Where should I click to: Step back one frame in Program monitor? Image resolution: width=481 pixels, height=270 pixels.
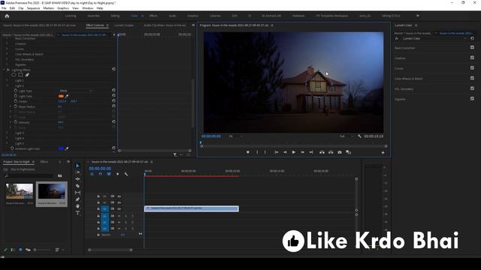tap(285, 152)
